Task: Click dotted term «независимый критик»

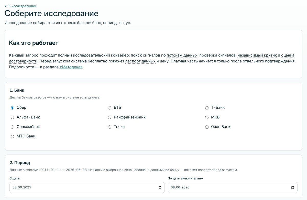Action: pyautogui.click(x=257, y=55)
